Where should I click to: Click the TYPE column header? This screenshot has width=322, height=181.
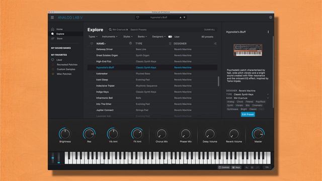click(139, 44)
